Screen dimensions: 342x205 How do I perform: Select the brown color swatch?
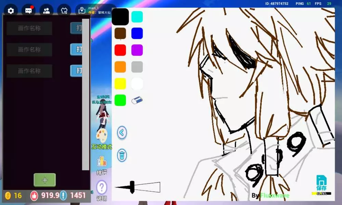[x=120, y=33]
